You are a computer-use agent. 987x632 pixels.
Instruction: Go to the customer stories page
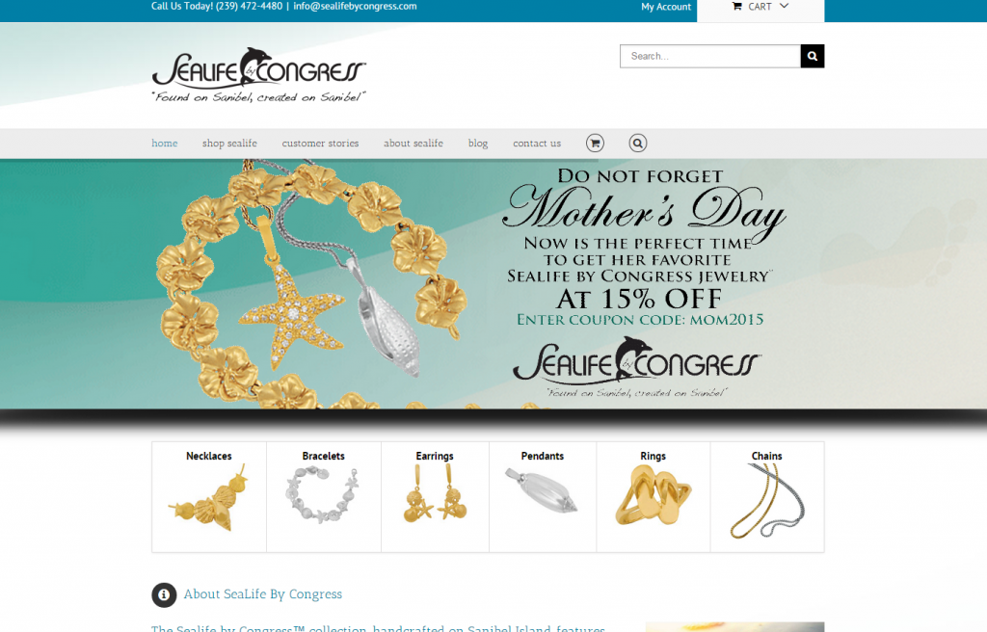click(320, 144)
